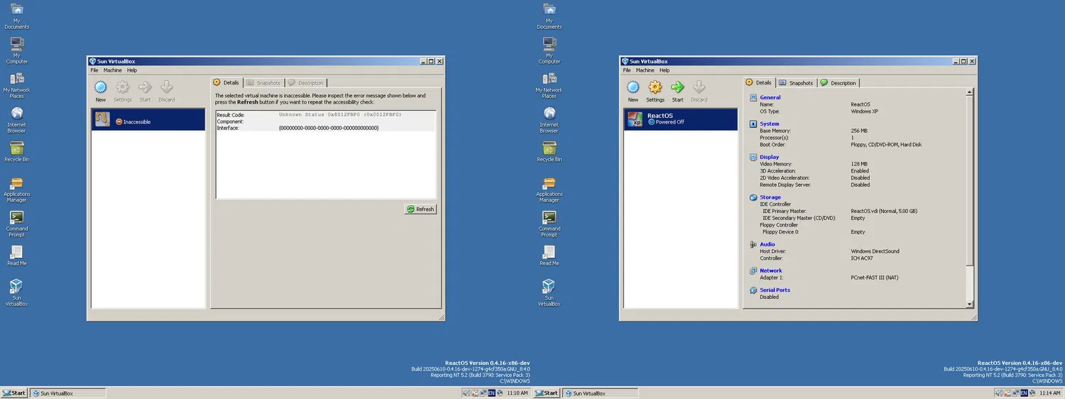The image size is (1065, 399).
Task: Click the ReactOS.vdi (Normal, 5.00 GB) value
Action: [x=884, y=211]
